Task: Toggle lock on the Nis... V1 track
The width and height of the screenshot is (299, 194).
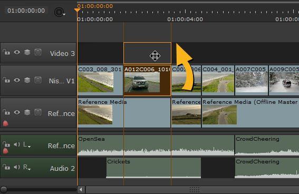Action: [x=6, y=80]
